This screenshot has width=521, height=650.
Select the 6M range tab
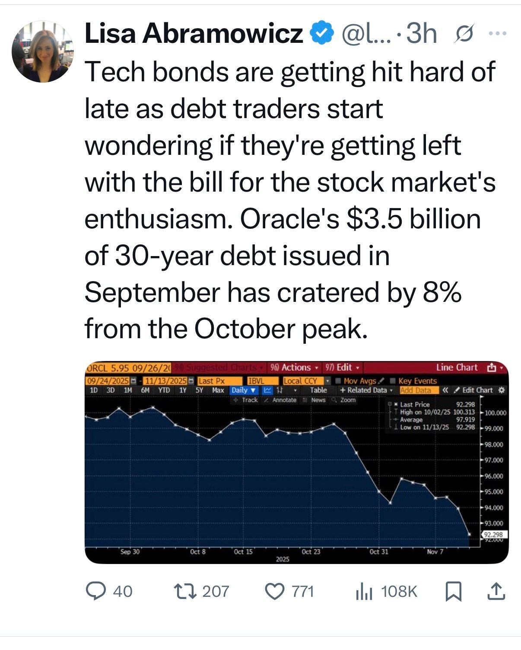145,390
